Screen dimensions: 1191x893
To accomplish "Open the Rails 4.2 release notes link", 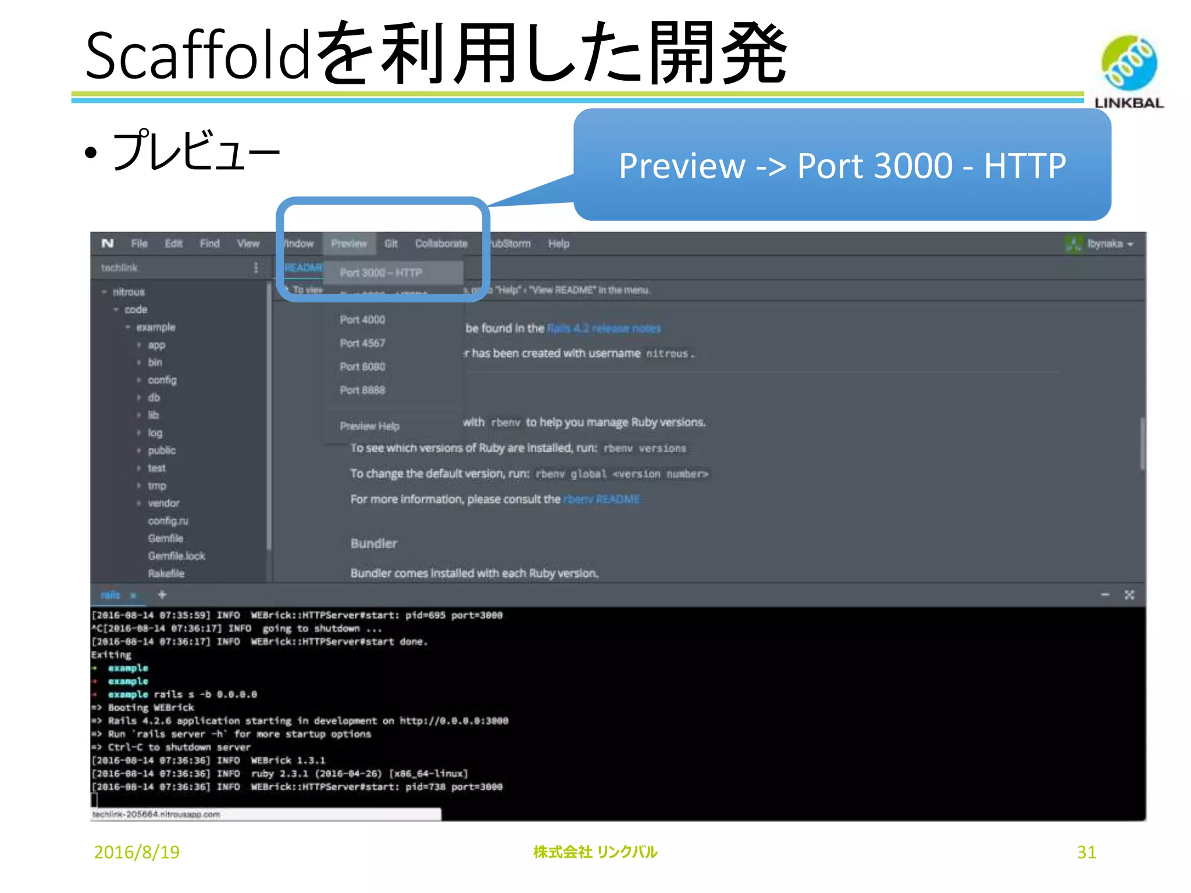I will 604,328.
